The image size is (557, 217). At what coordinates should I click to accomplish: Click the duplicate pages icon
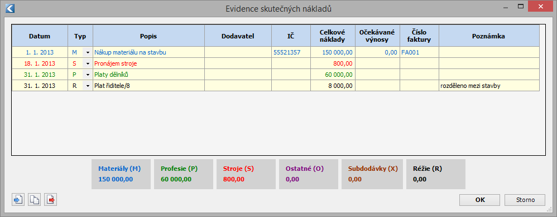coord(35,200)
